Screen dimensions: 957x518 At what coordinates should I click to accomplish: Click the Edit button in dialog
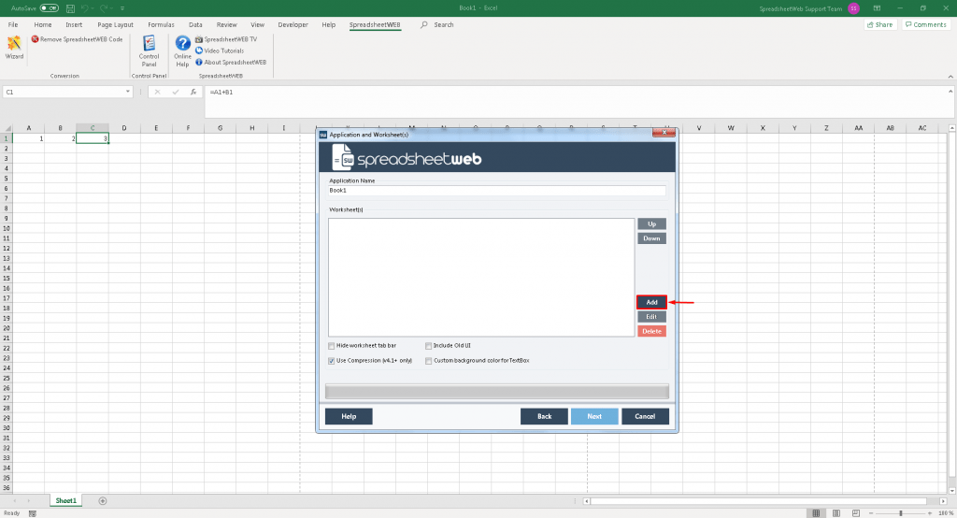point(651,317)
